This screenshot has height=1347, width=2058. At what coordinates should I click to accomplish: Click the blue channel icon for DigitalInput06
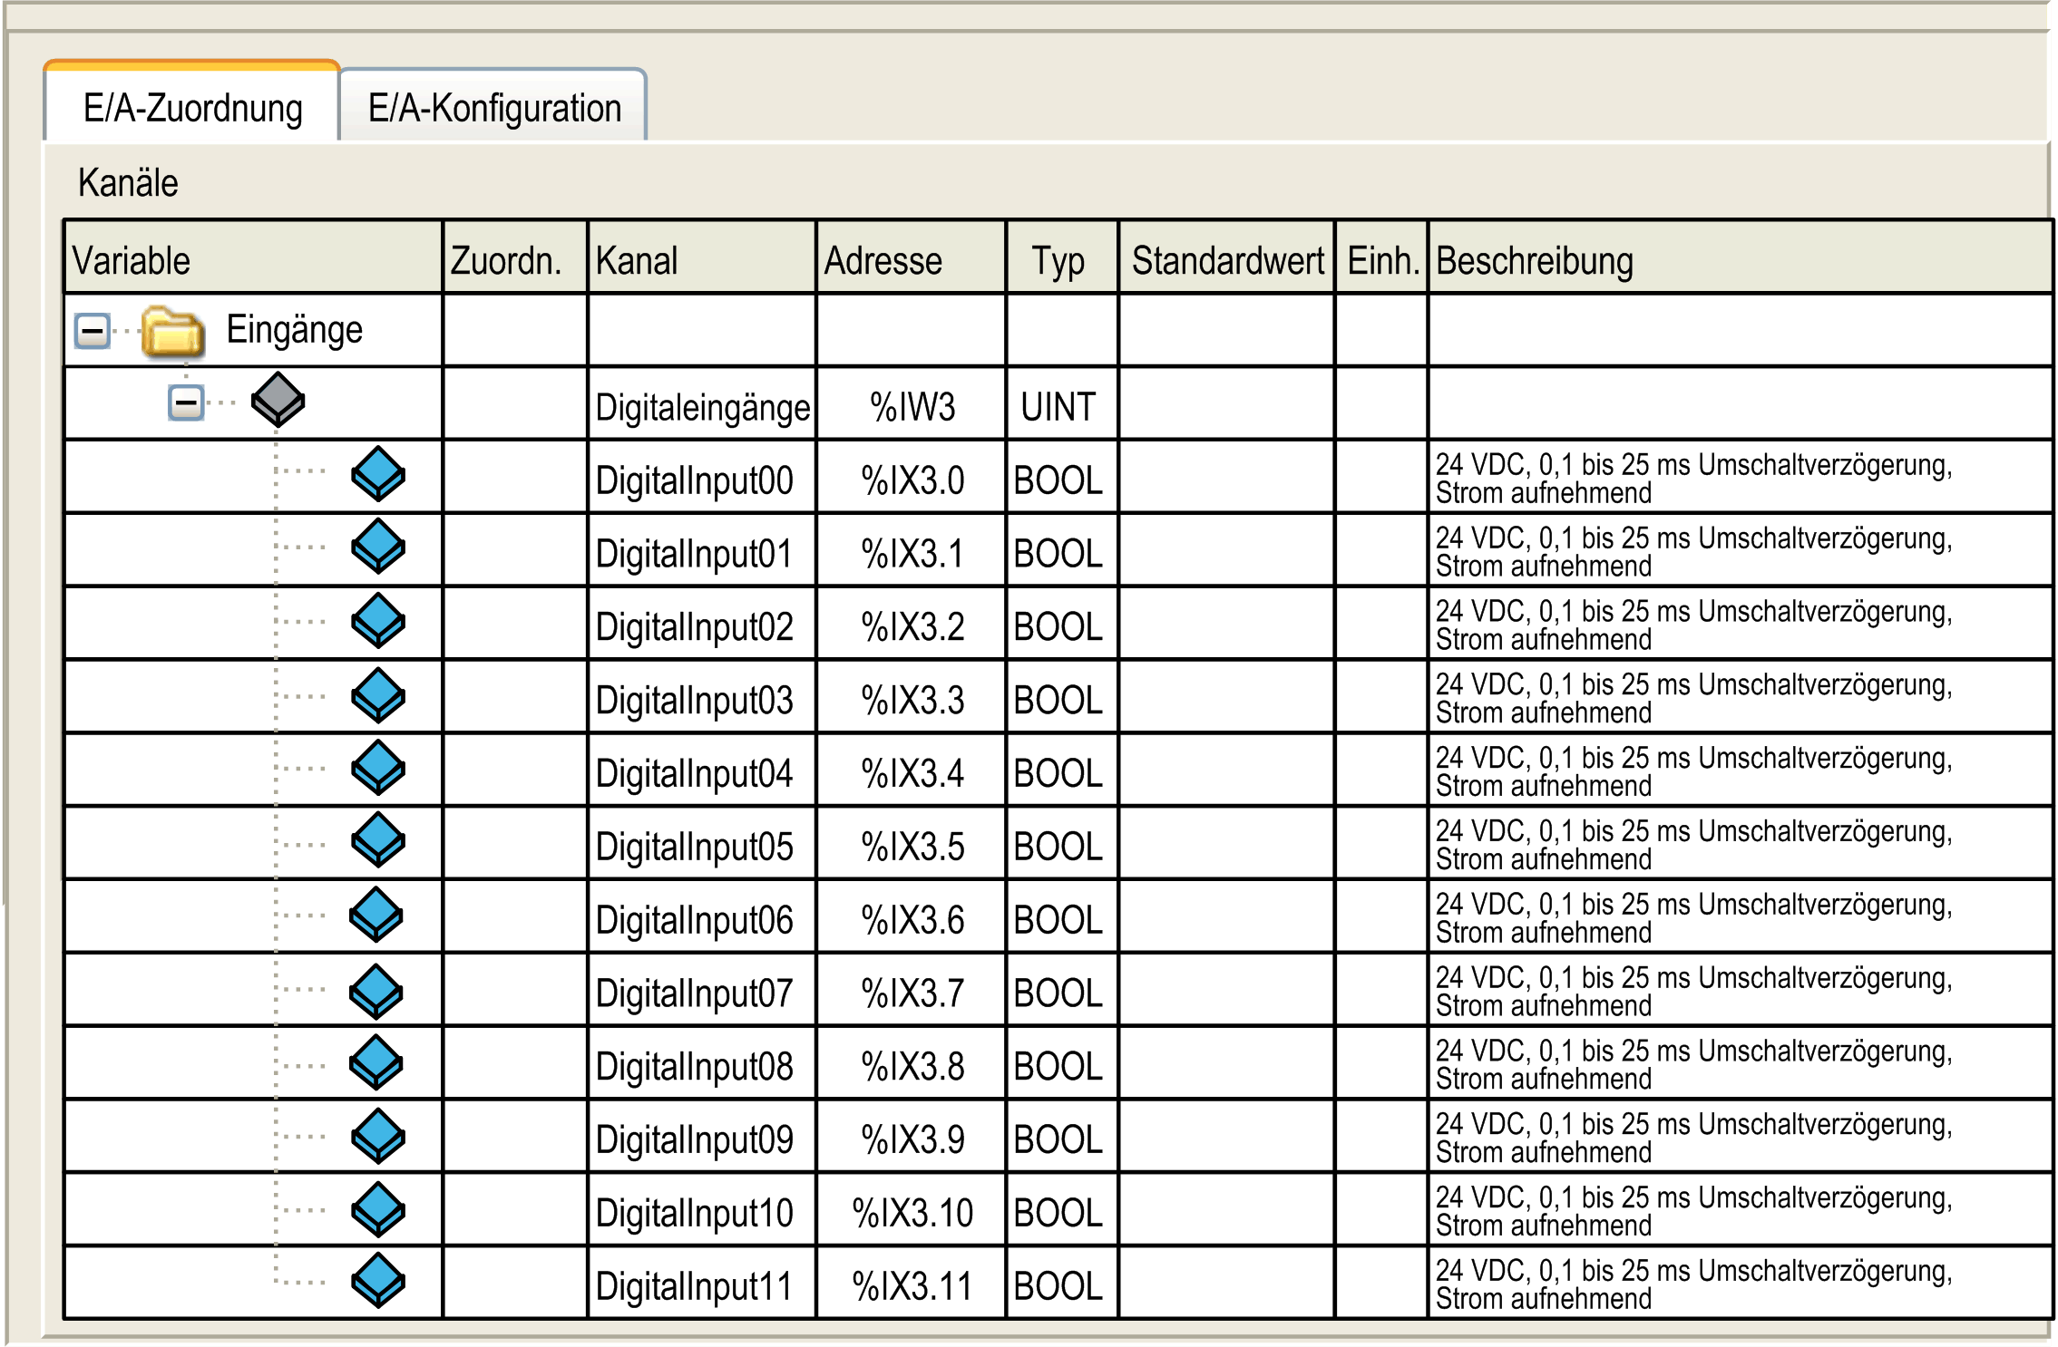click(376, 915)
